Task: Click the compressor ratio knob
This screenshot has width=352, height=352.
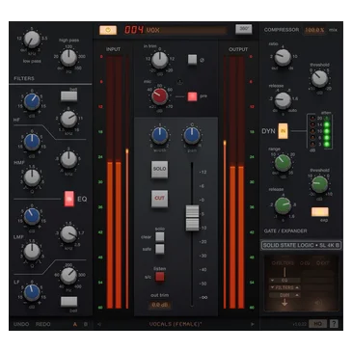Action: (x=283, y=58)
